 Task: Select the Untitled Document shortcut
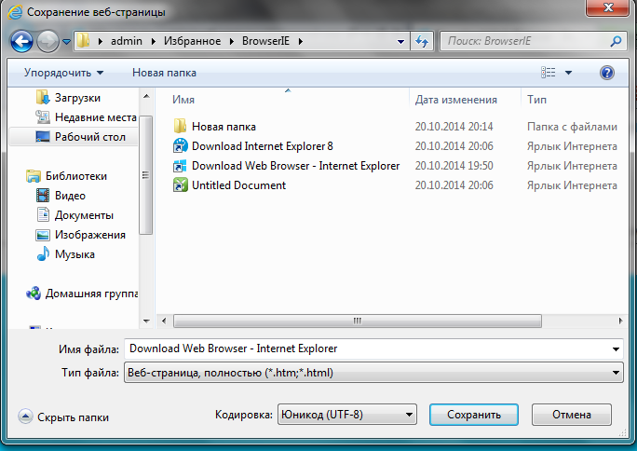tap(238, 185)
